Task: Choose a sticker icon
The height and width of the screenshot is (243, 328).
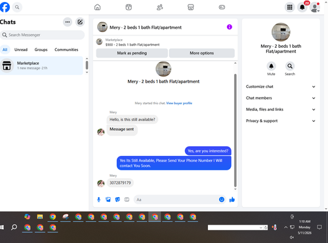Action: [117, 200]
